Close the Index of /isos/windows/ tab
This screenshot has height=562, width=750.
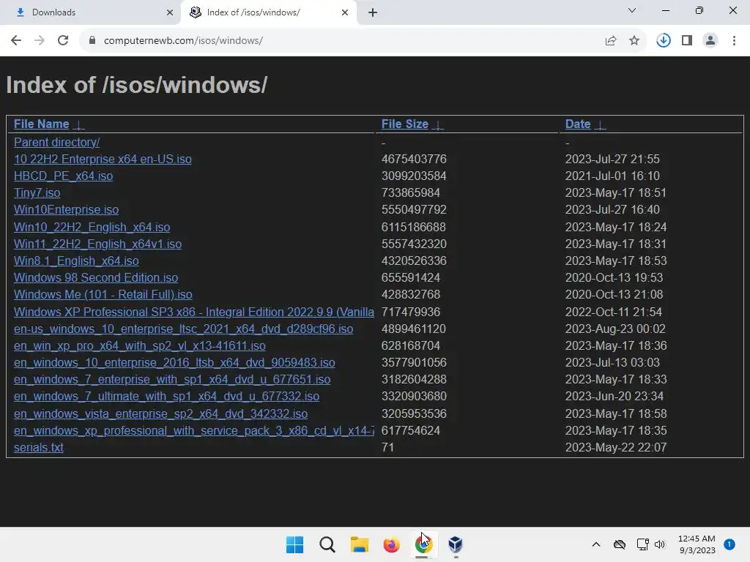345,12
